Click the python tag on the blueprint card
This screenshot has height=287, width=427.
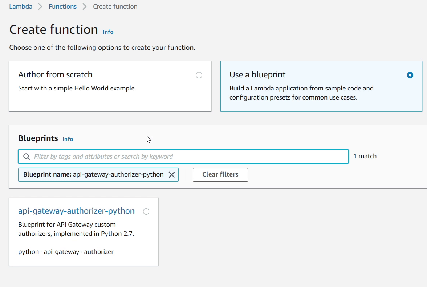[28, 251]
